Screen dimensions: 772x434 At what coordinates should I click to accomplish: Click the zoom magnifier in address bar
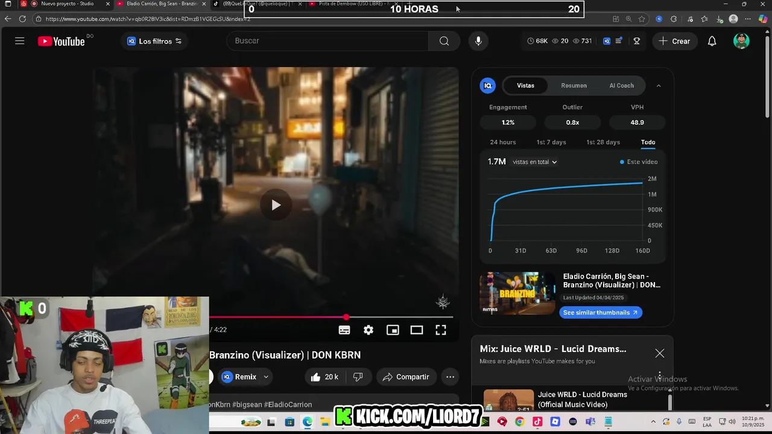(x=628, y=19)
